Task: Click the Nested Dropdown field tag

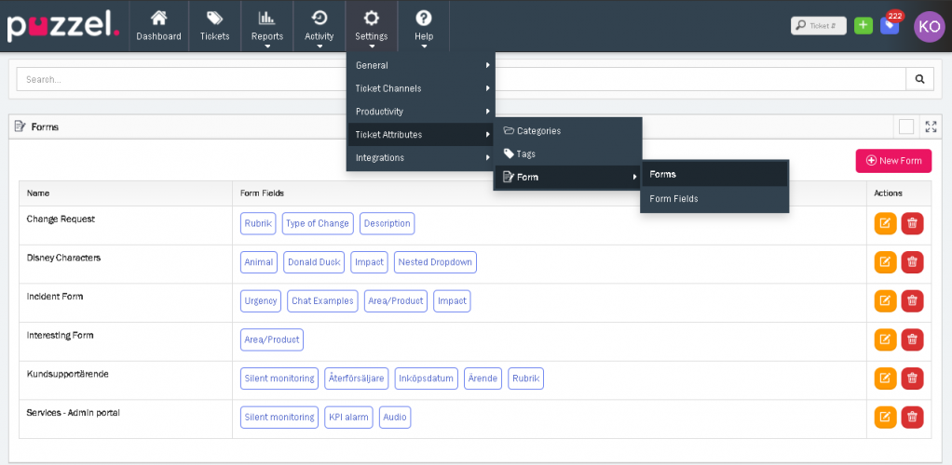Action: (435, 262)
